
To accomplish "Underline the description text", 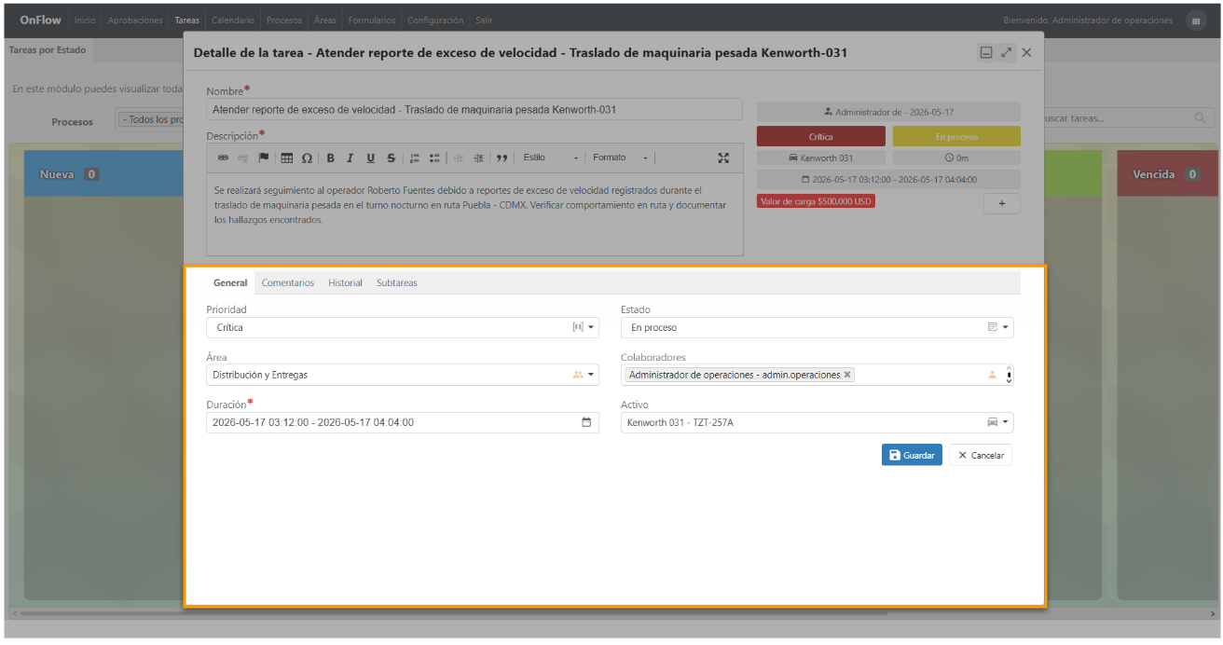I will click(370, 158).
